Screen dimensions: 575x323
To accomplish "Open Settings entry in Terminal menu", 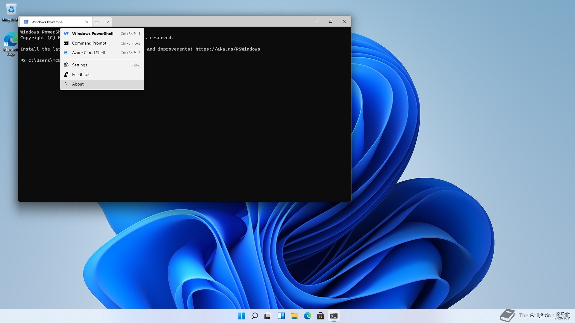I will [102, 65].
